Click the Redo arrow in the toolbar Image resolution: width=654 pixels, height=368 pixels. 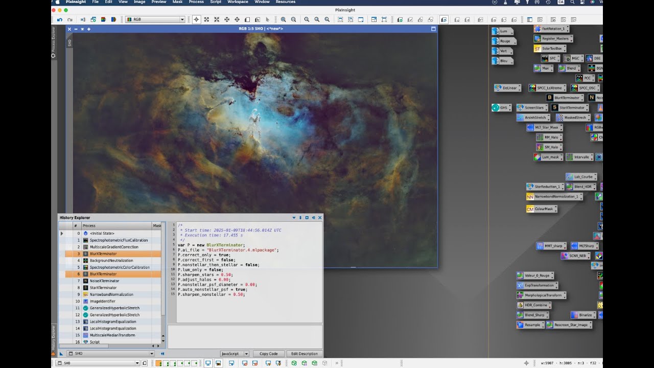(69, 19)
